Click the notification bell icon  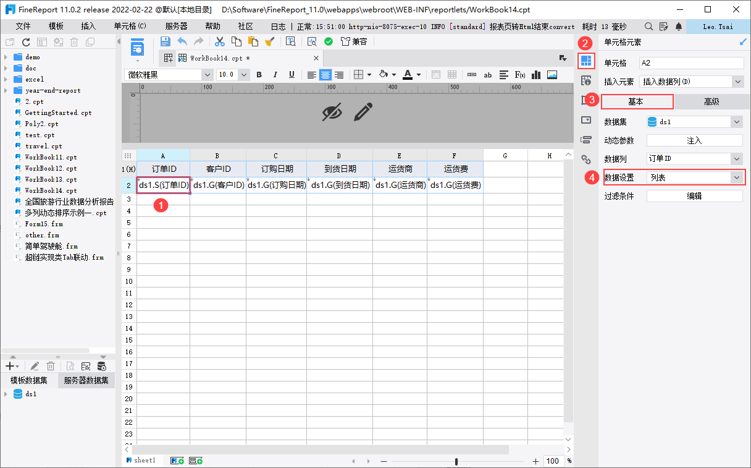[679, 27]
